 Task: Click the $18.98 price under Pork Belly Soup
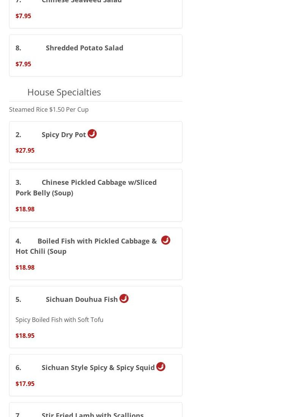[x=25, y=209]
